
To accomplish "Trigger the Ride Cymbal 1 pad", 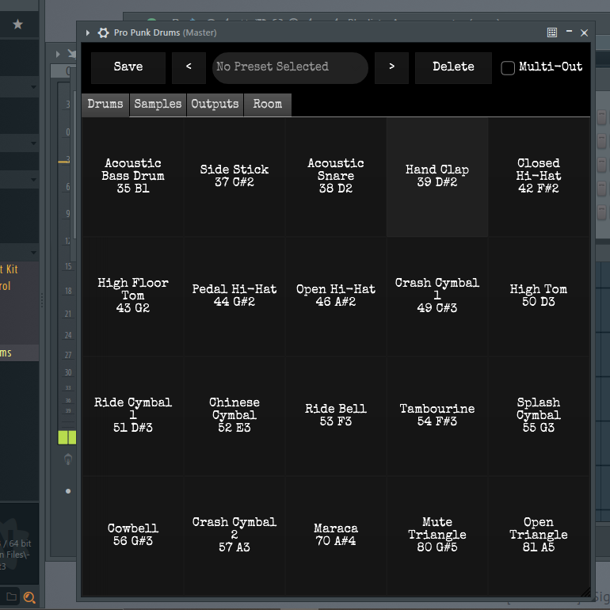I will click(133, 415).
